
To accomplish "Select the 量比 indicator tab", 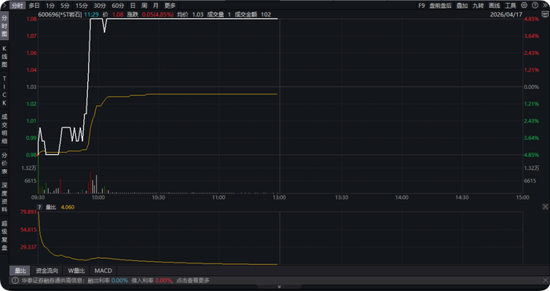I will point(20,271).
